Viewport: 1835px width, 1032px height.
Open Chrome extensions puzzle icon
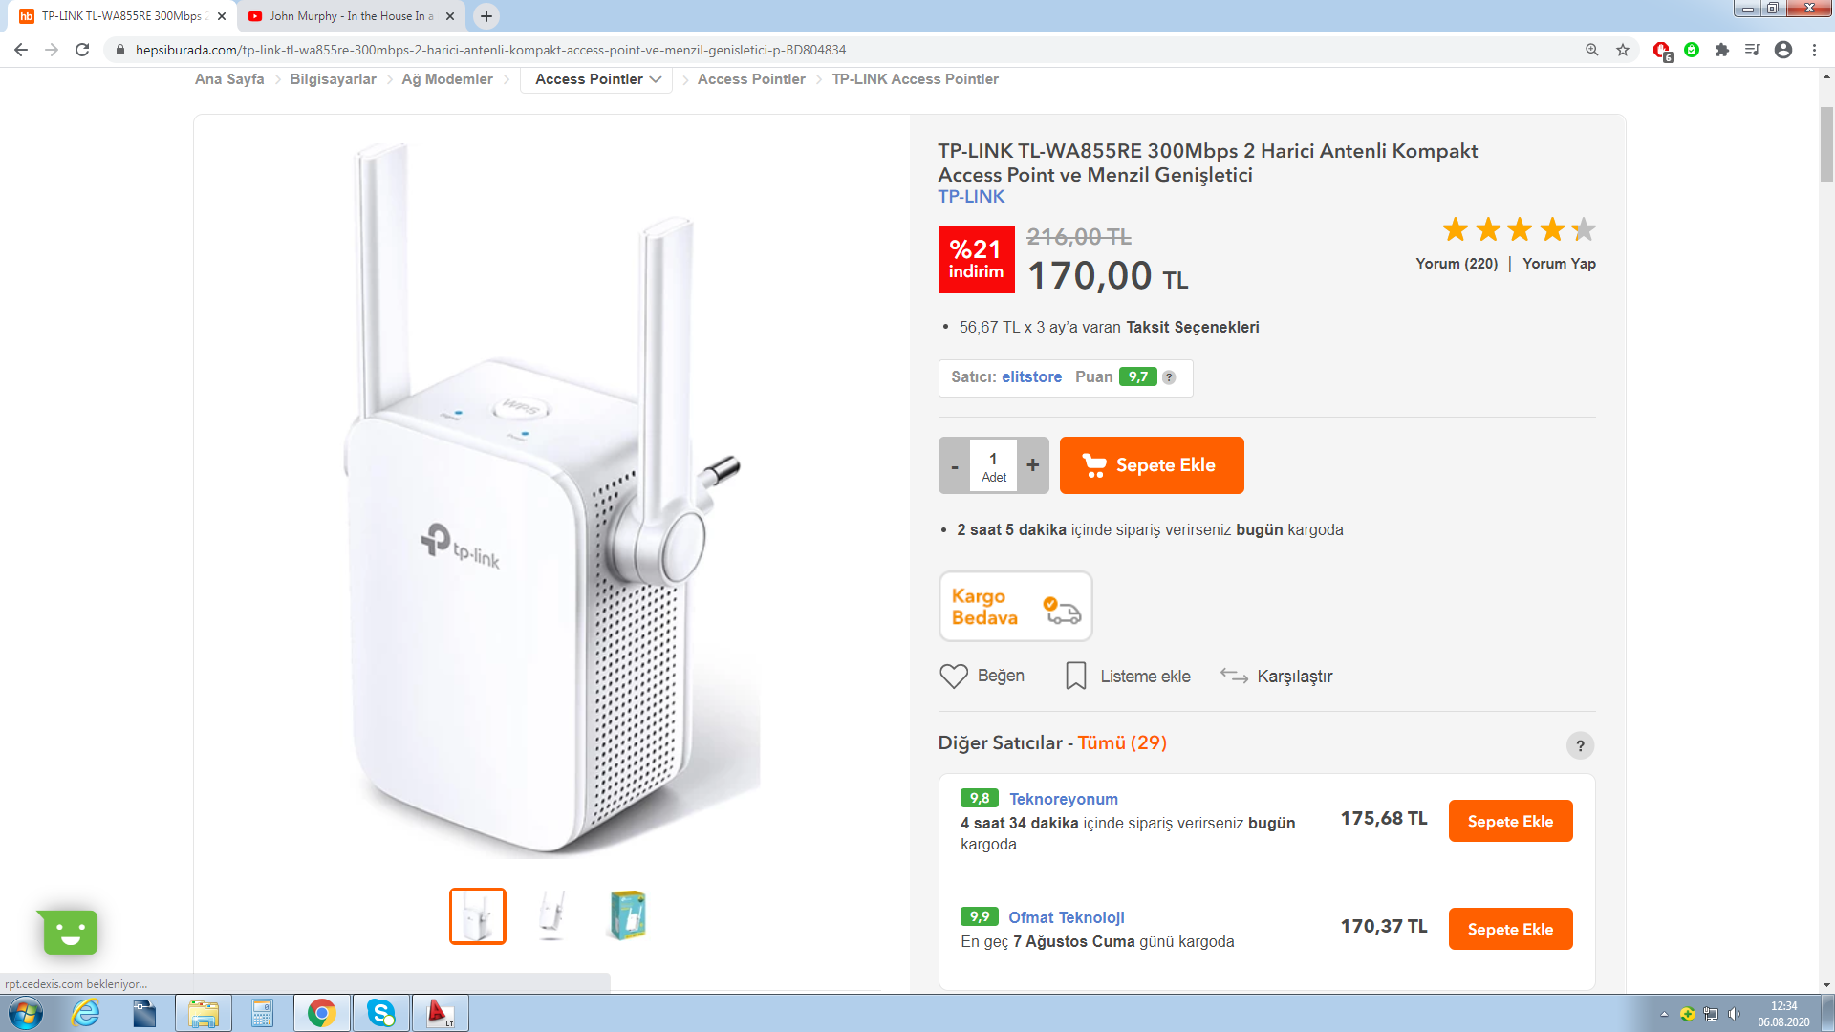[1722, 50]
